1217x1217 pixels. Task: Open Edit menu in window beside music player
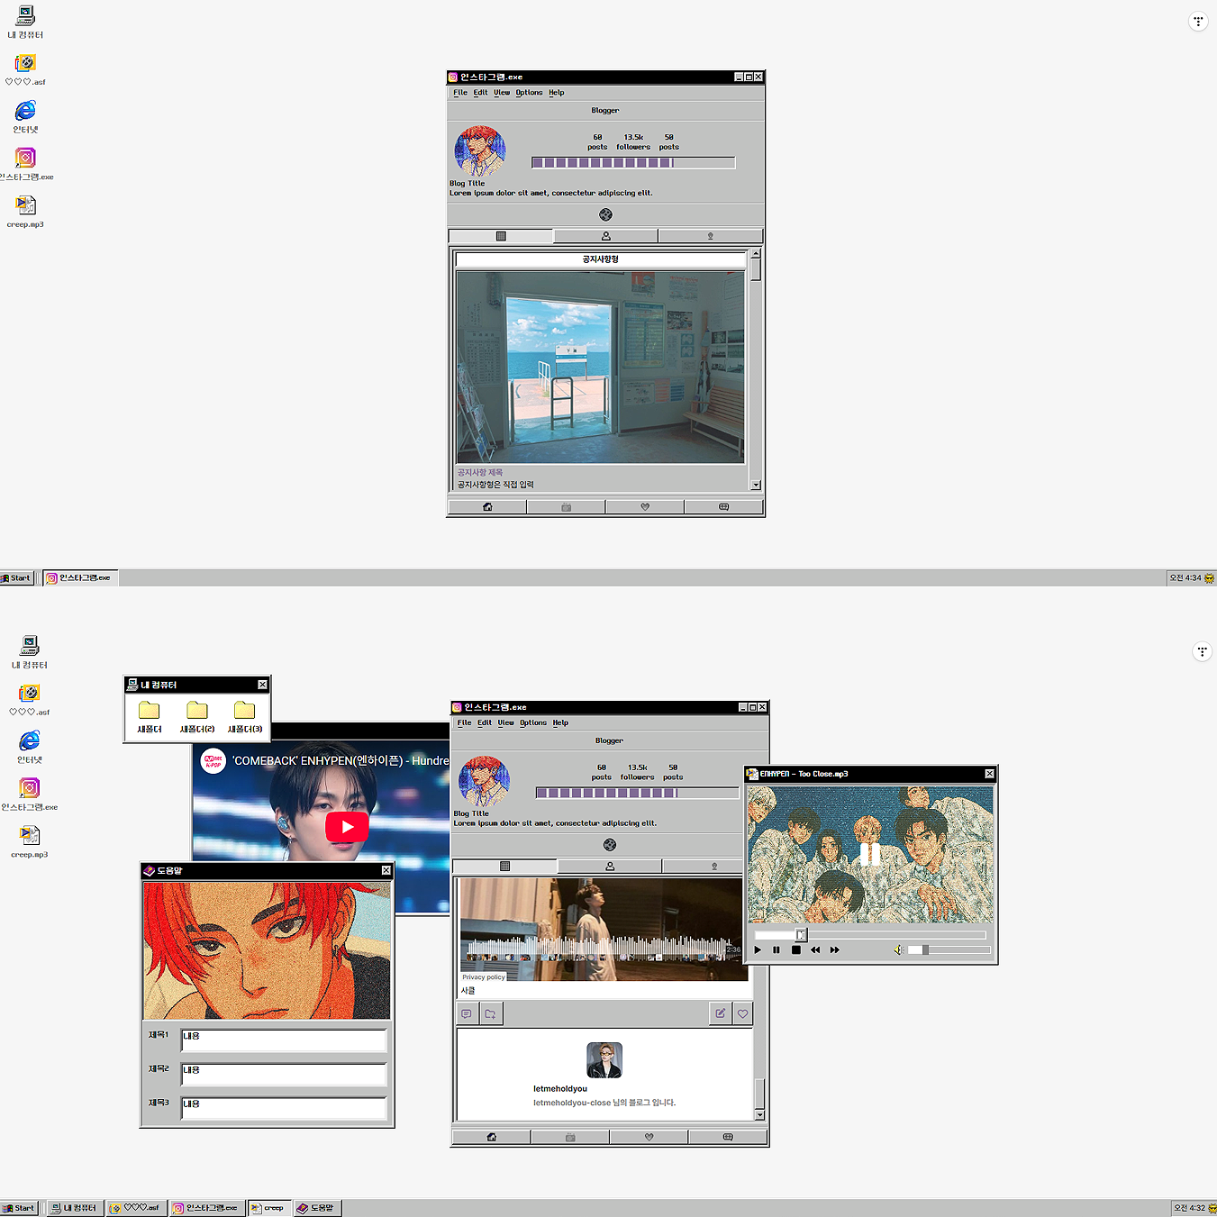point(485,722)
